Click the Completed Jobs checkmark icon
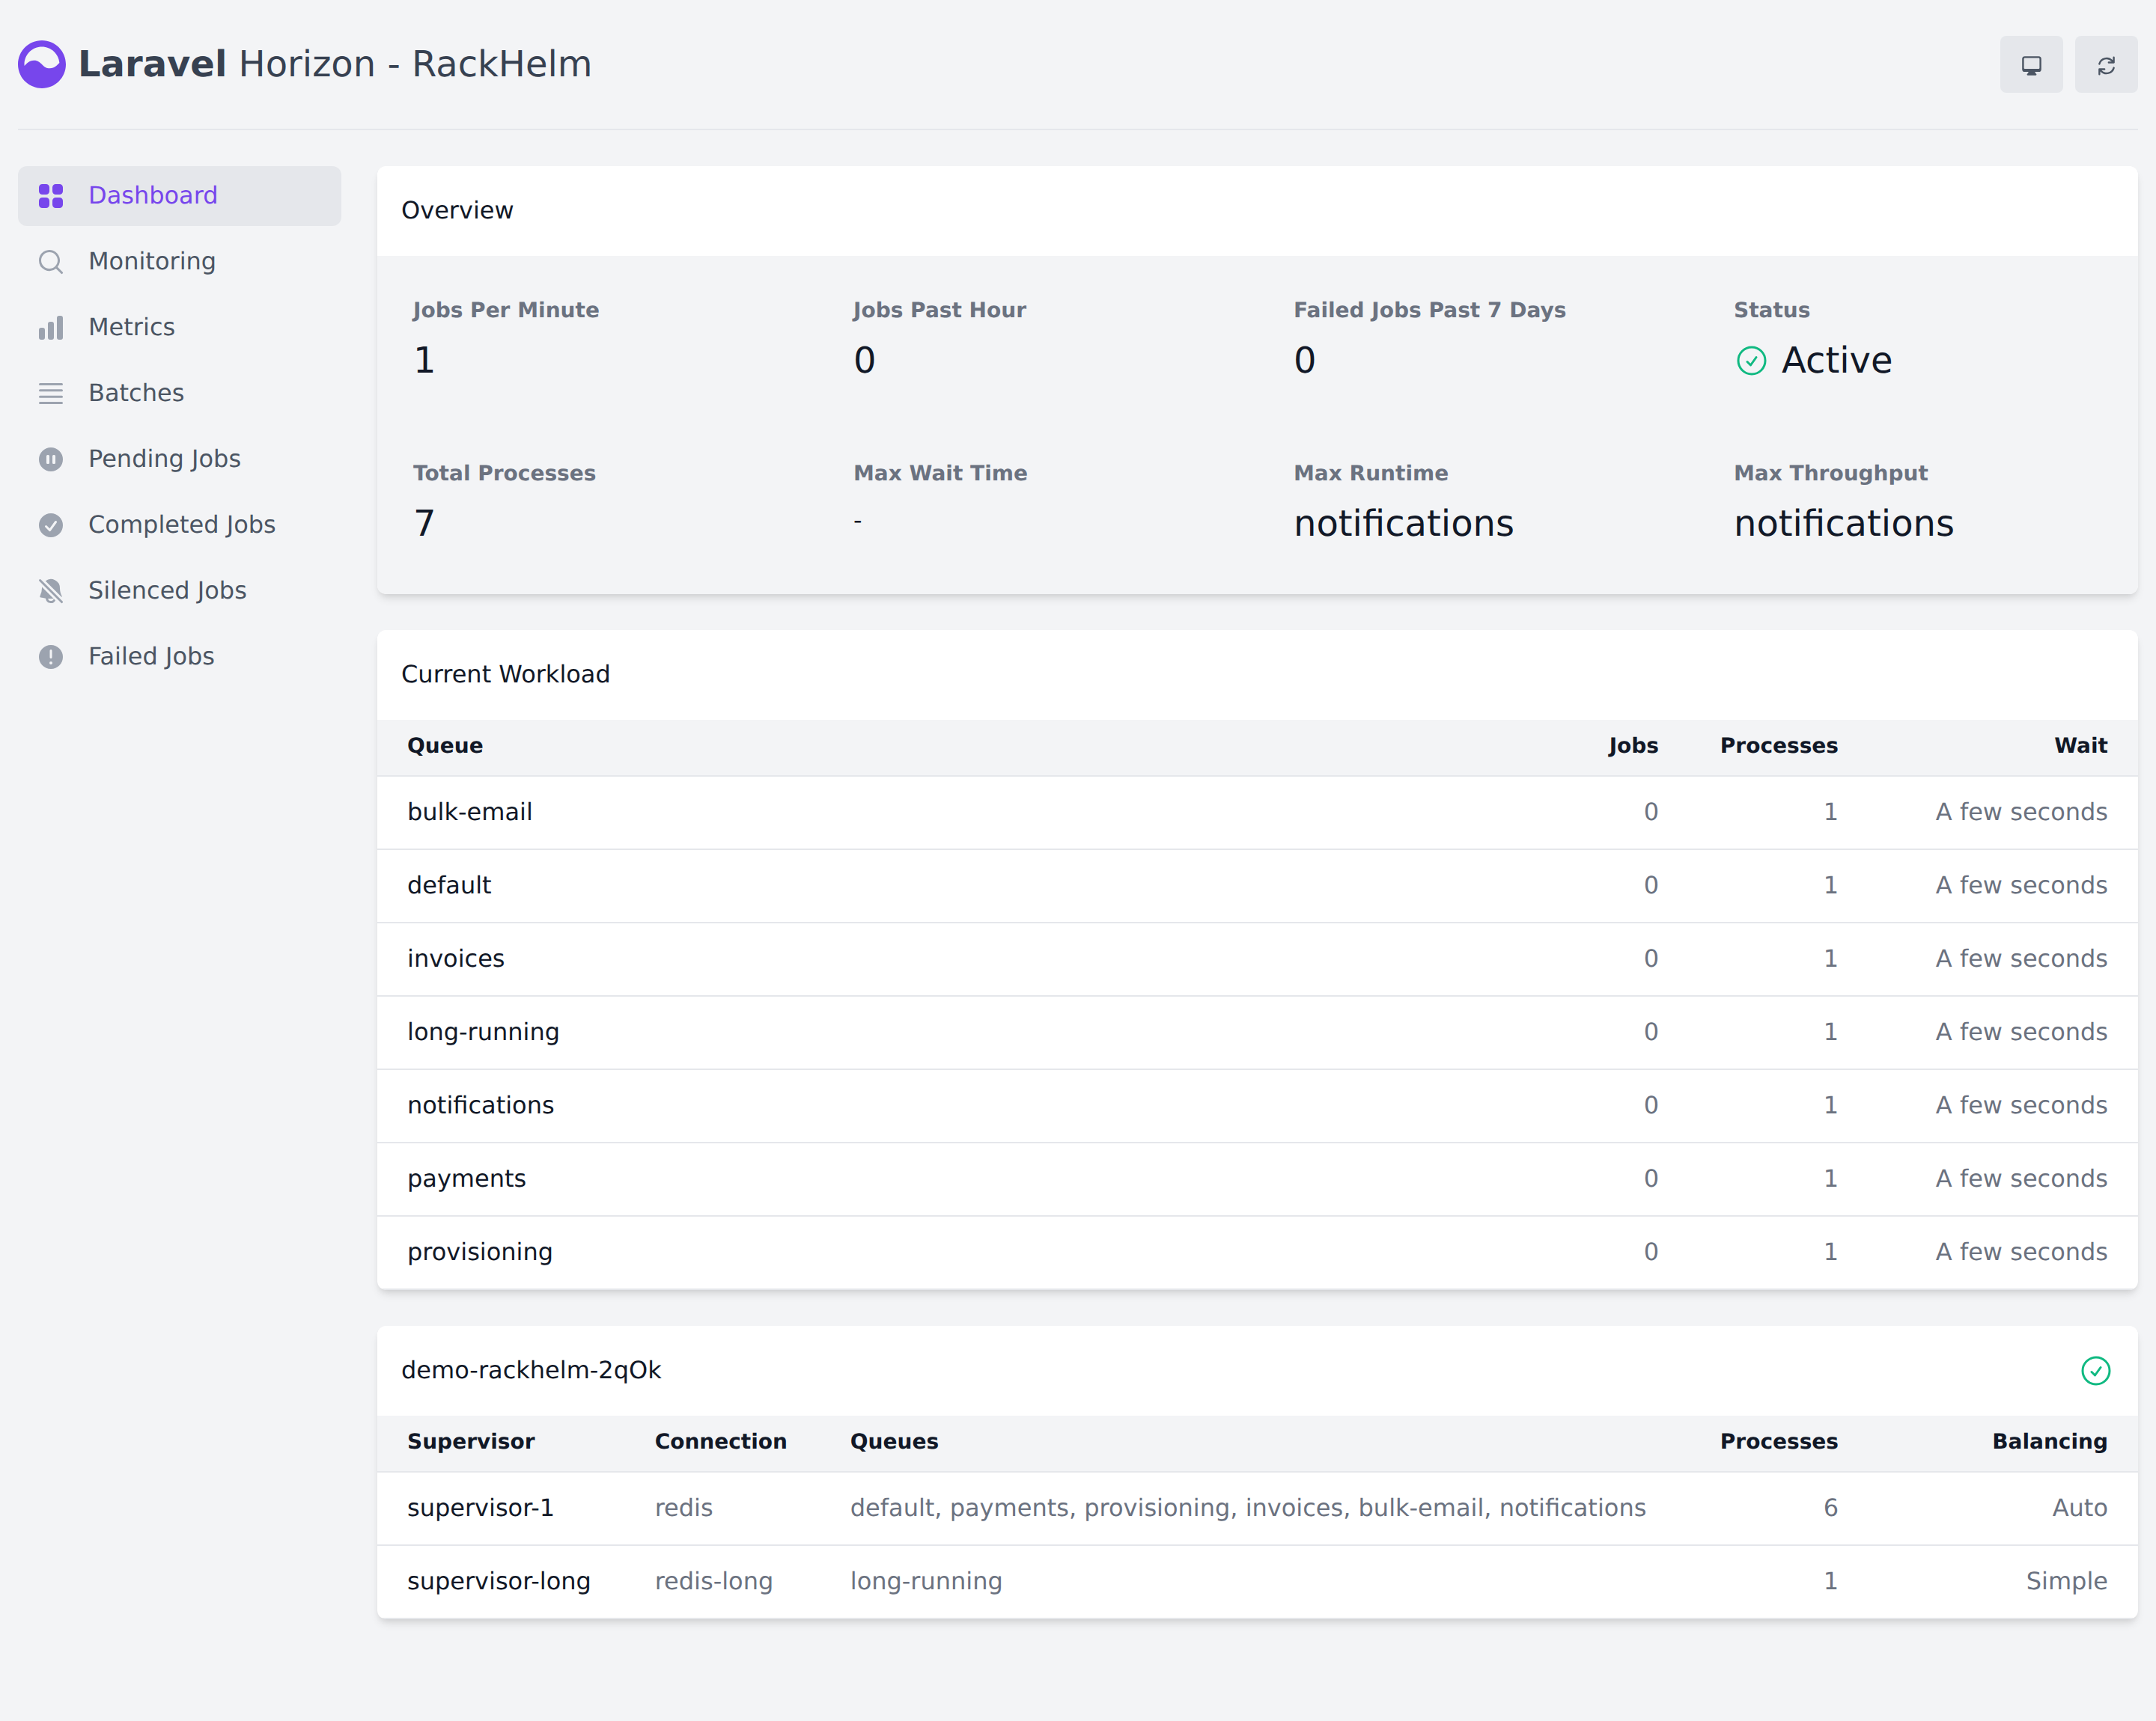This screenshot has width=2156, height=1721. [51, 526]
